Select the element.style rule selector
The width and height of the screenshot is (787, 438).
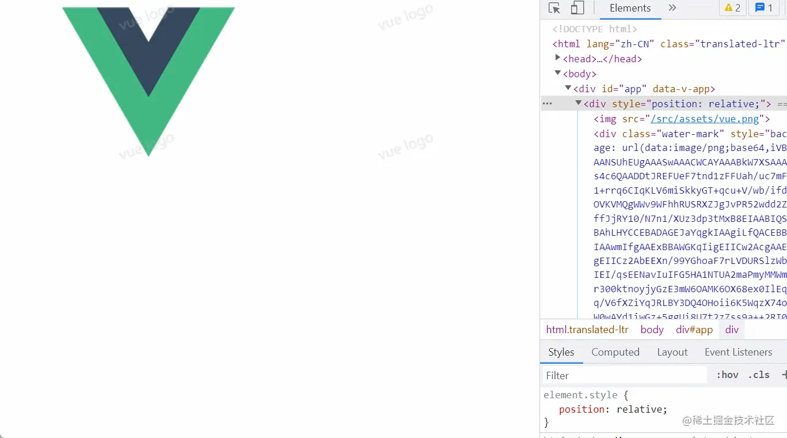click(x=580, y=395)
